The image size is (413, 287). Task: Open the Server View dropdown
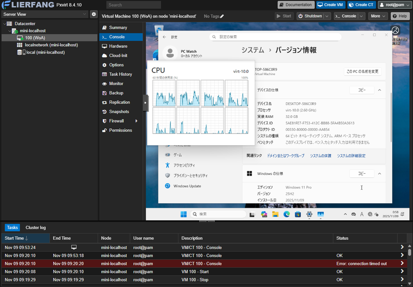click(x=84, y=14)
